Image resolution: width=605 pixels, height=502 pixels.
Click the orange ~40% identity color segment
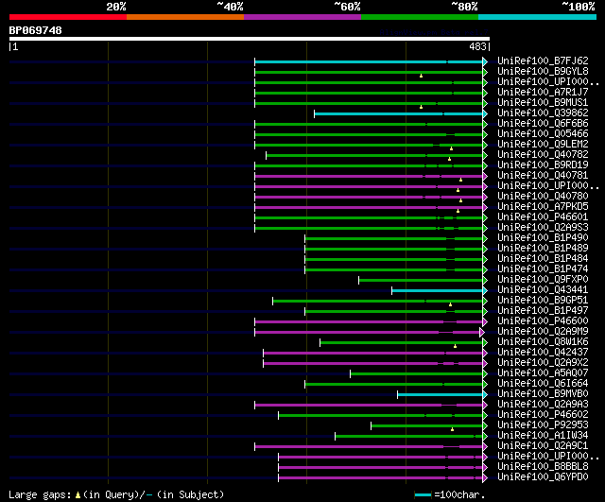point(185,17)
